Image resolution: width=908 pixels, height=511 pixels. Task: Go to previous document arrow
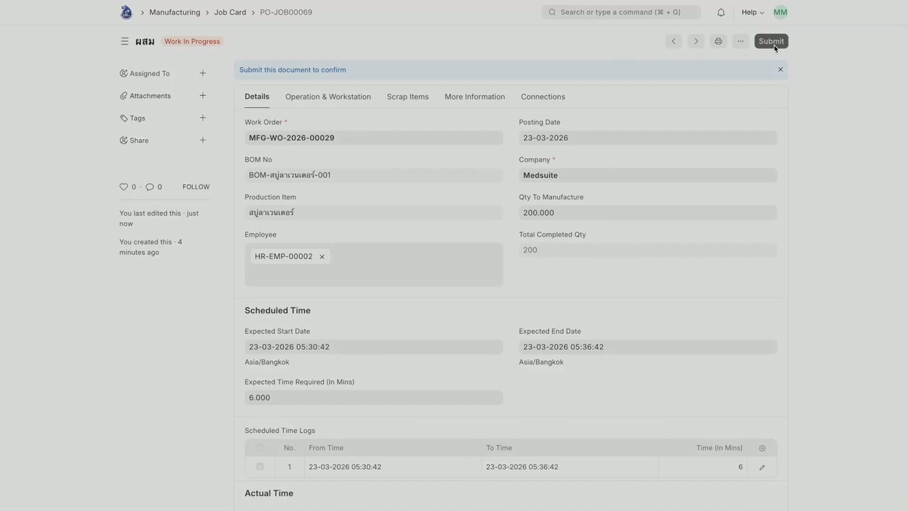674,41
